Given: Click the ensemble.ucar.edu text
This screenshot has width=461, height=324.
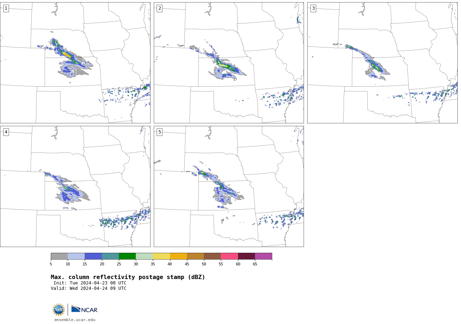Looking at the screenshot, I should pos(75,320).
